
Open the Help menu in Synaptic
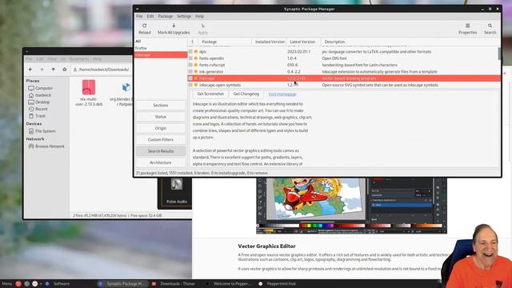click(199, 16)
